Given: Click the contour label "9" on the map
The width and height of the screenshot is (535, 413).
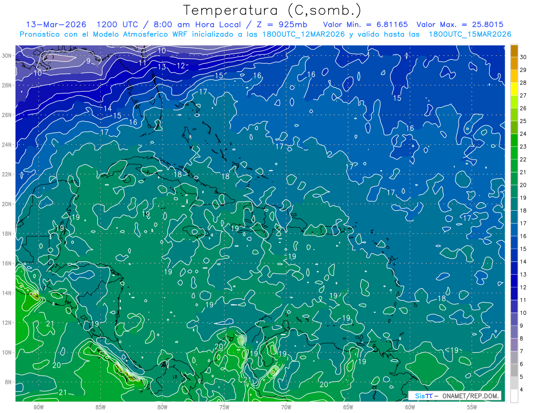Looking at the screenshot, I should [x=89, y=61].
